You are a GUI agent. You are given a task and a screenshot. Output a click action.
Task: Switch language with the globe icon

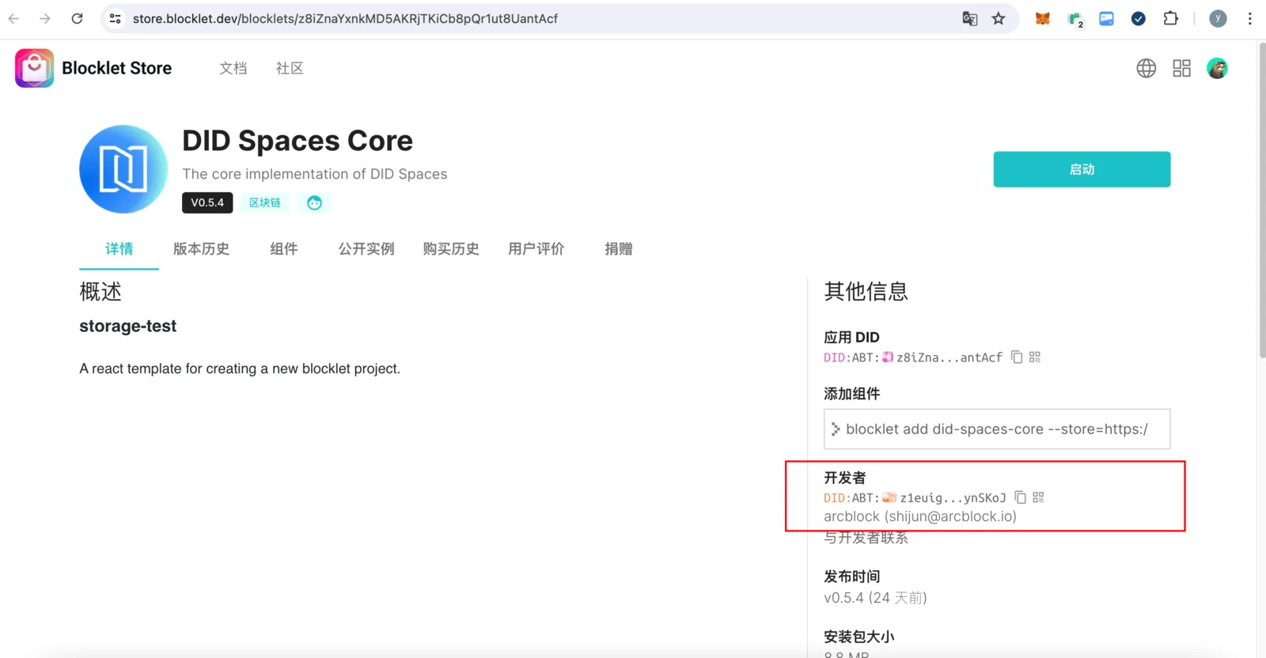pos(1147,68)
